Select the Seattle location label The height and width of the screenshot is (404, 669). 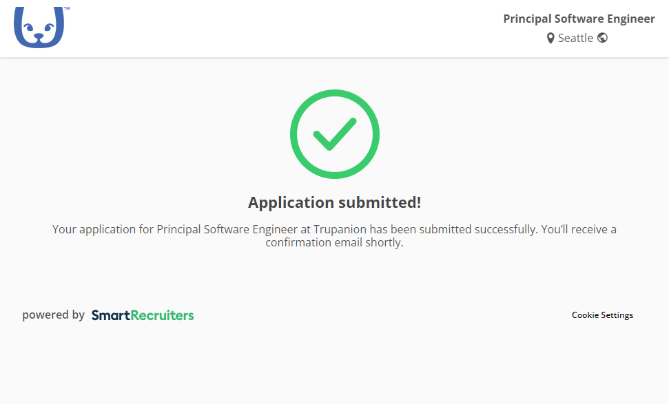[x=575, y=38]
